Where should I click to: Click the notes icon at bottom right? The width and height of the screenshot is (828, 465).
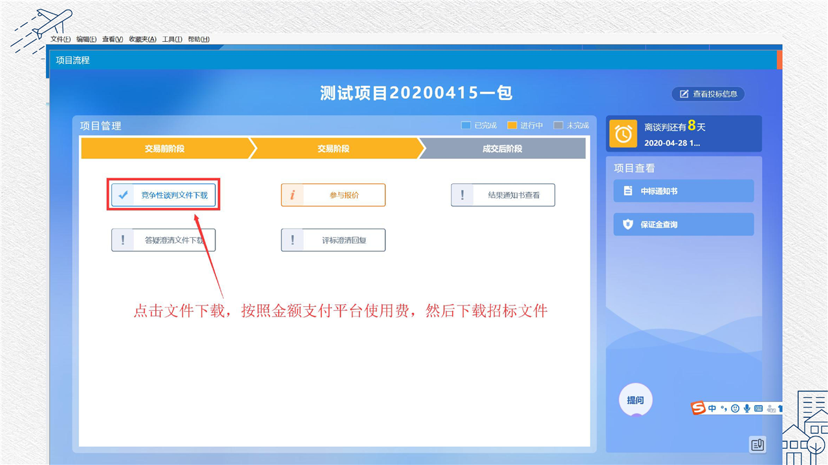click(757, 444)
